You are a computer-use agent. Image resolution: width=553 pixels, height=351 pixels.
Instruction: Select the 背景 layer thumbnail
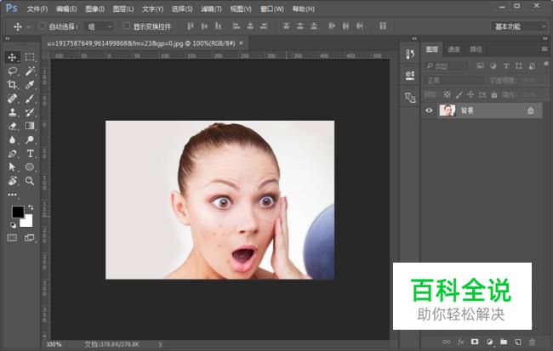click(x=447, y=110)
